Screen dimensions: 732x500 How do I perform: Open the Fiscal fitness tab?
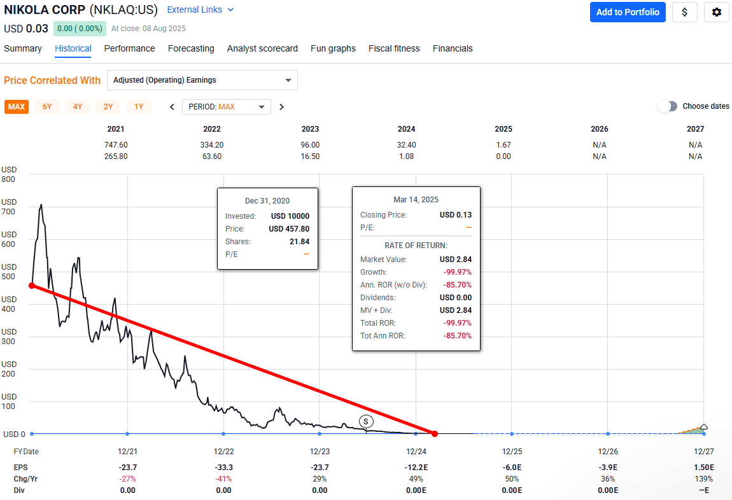click(x=393, y=48)
